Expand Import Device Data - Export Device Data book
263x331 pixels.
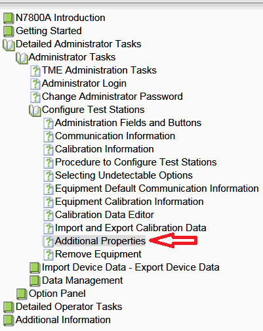click(35, 267)
